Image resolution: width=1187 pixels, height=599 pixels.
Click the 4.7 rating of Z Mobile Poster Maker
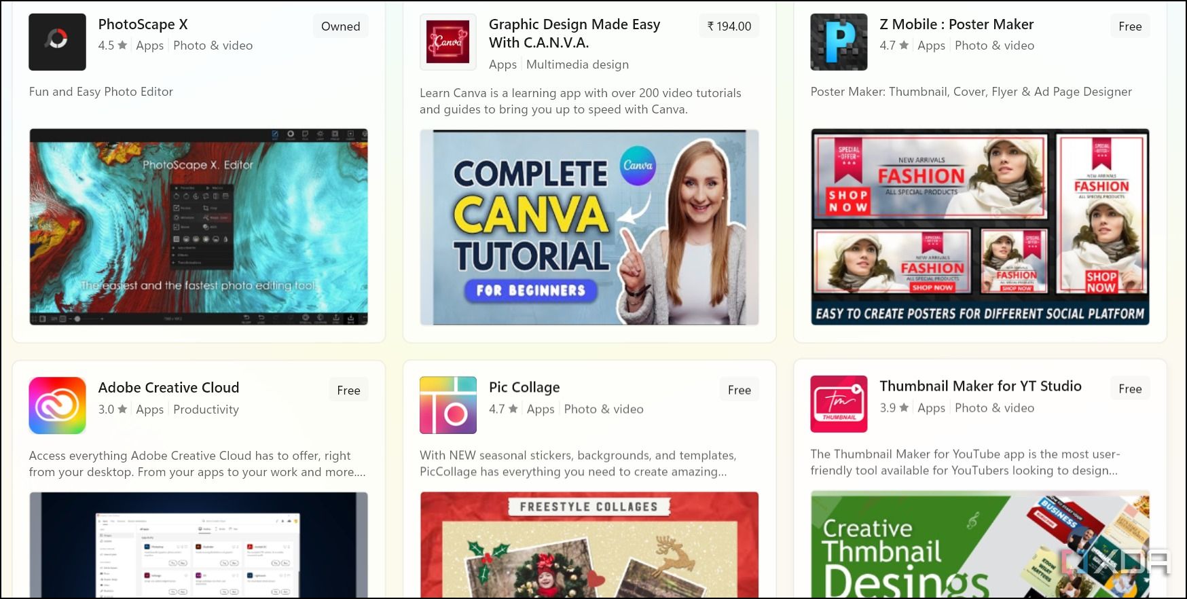tap(894, 46)
